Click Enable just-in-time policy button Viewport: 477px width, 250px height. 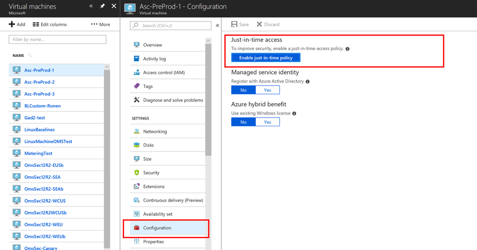[266, 57]
